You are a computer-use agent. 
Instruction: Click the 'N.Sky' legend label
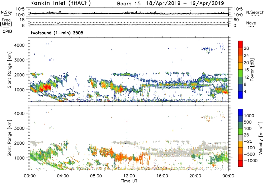tap(6, 12)
